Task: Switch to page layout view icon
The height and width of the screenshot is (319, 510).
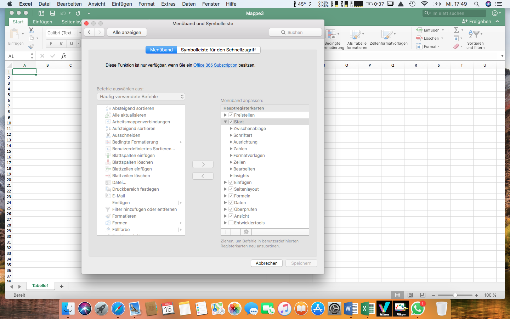Action: tap(410, 295)
